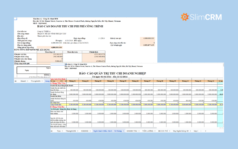The image size is (238, 149).
Task: Select the Tháng 12 column header
Action: (x=211, y=81)
